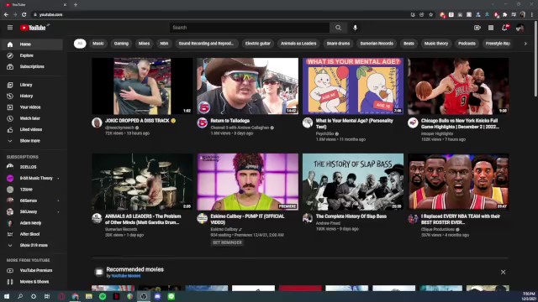Viewport: 538px width, 302px height.
Task: Open Library in sidebar
Action: pos(32,85)
